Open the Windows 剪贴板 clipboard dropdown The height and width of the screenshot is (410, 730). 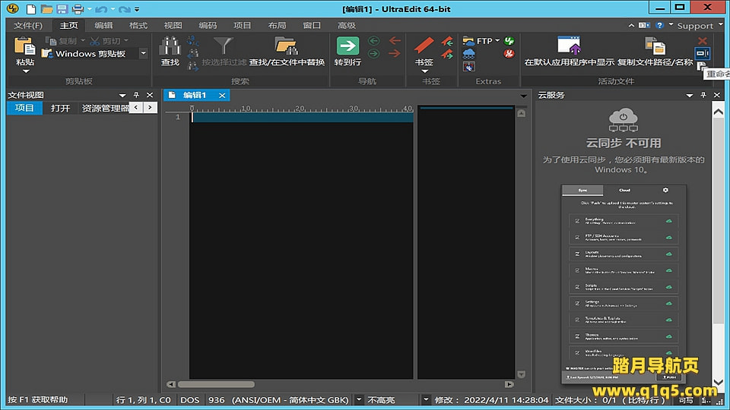click(x=143, y=54)
